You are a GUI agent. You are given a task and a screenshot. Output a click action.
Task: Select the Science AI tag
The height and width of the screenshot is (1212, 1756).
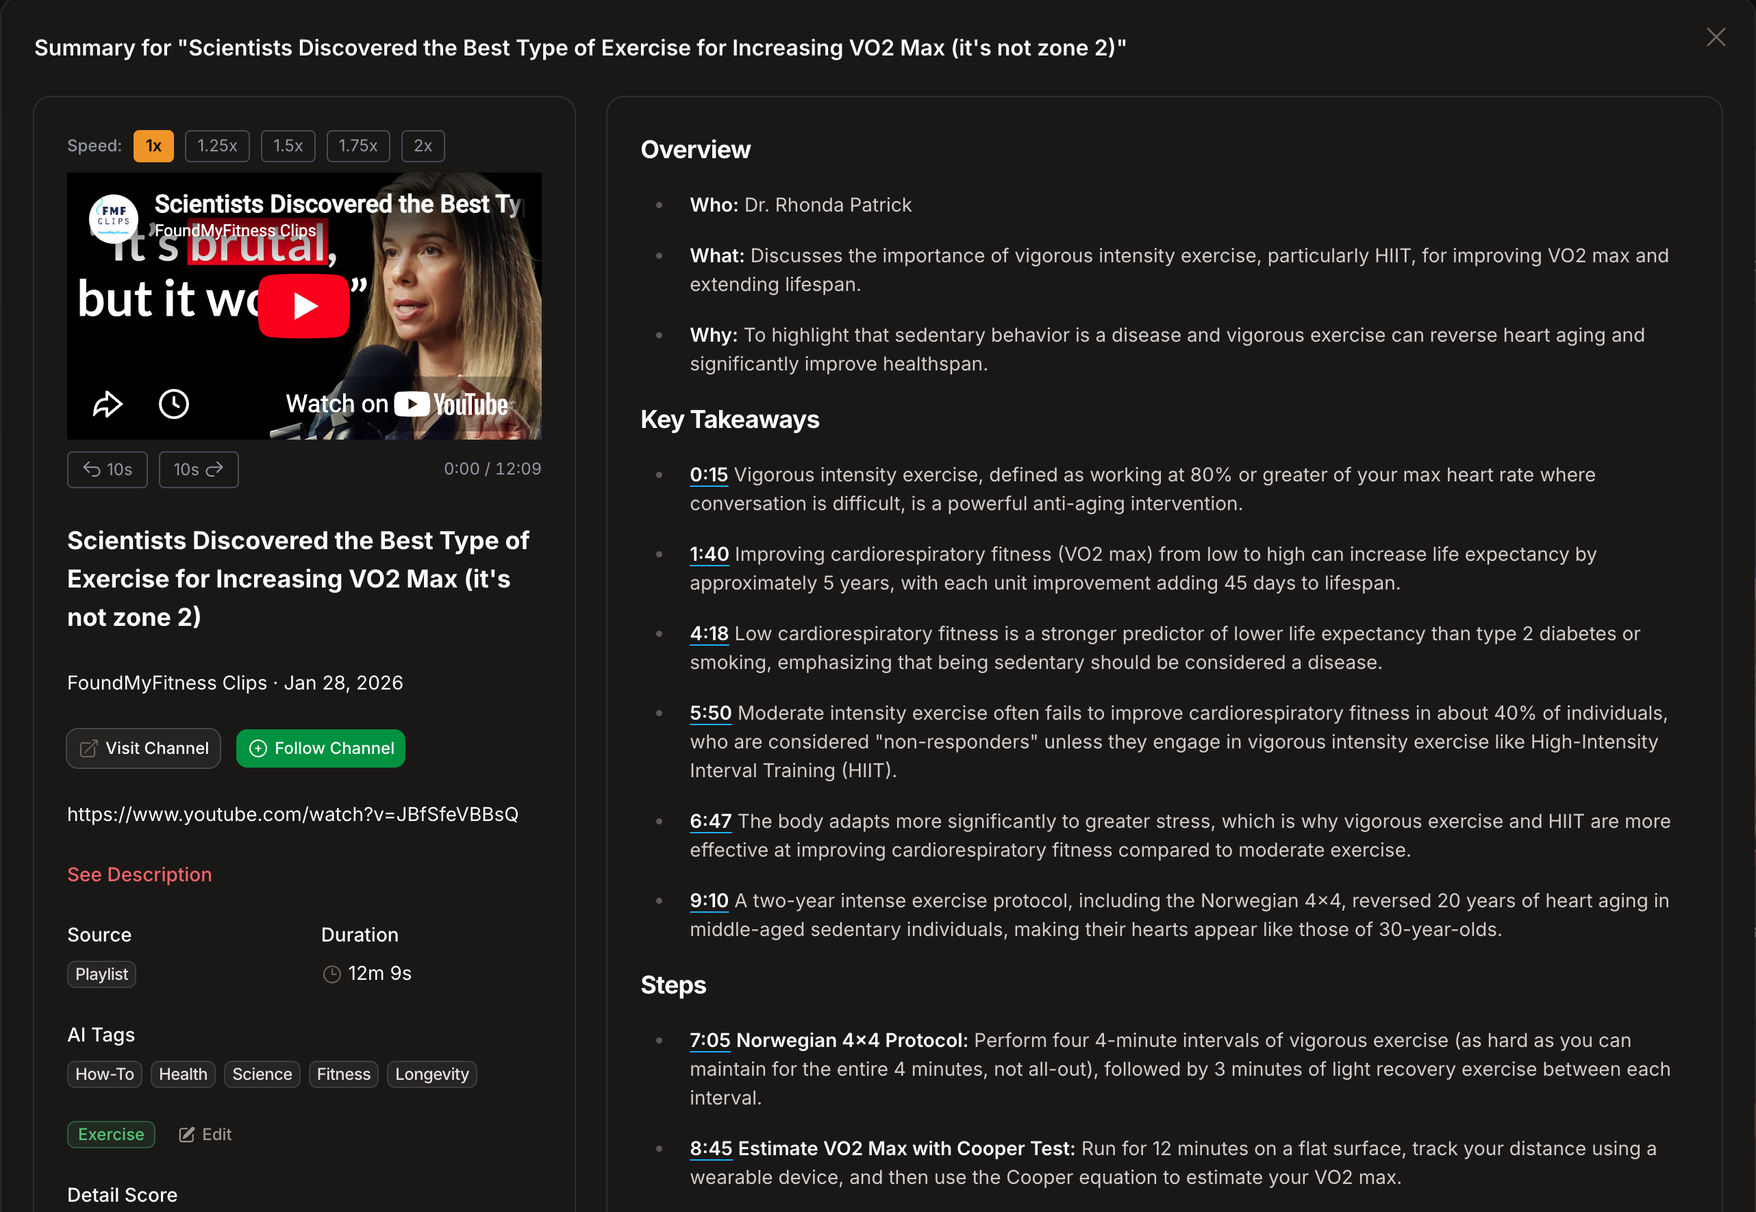262,1074
